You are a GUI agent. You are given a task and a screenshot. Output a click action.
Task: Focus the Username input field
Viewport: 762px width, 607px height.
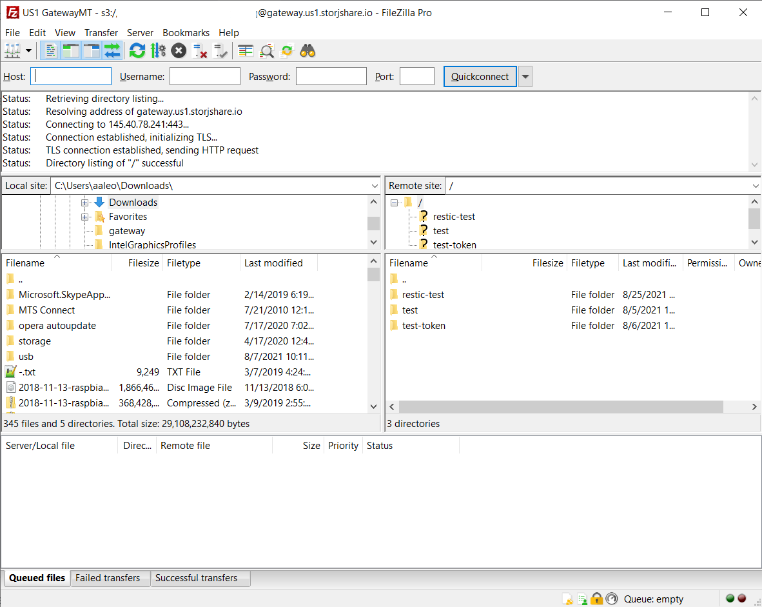204,76
